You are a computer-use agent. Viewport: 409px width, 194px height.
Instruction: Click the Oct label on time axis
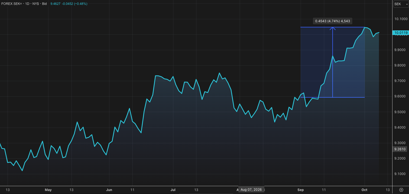point(365,190)
